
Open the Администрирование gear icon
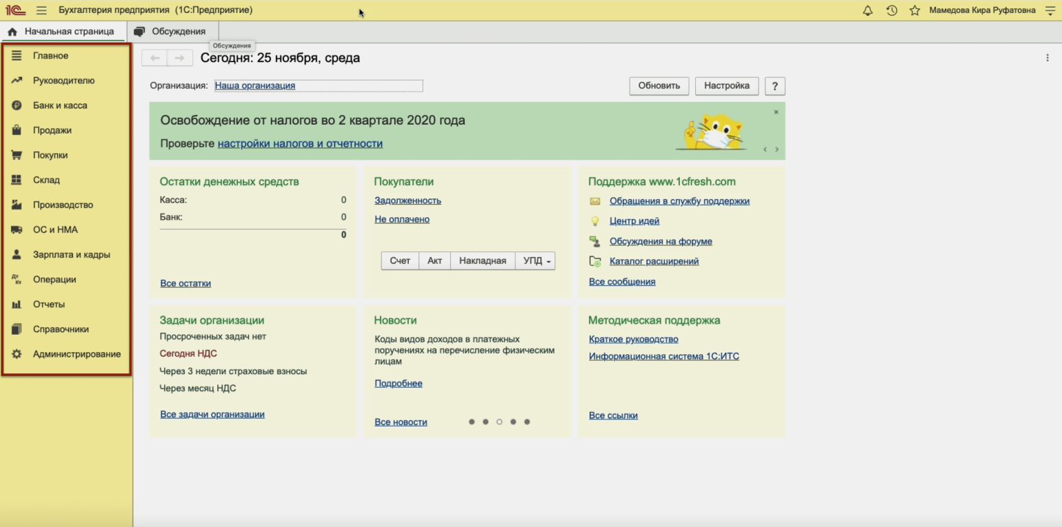point(17,354)
